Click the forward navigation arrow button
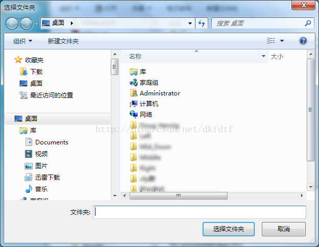Screen dimensions: 319x247 coord(27,23)
